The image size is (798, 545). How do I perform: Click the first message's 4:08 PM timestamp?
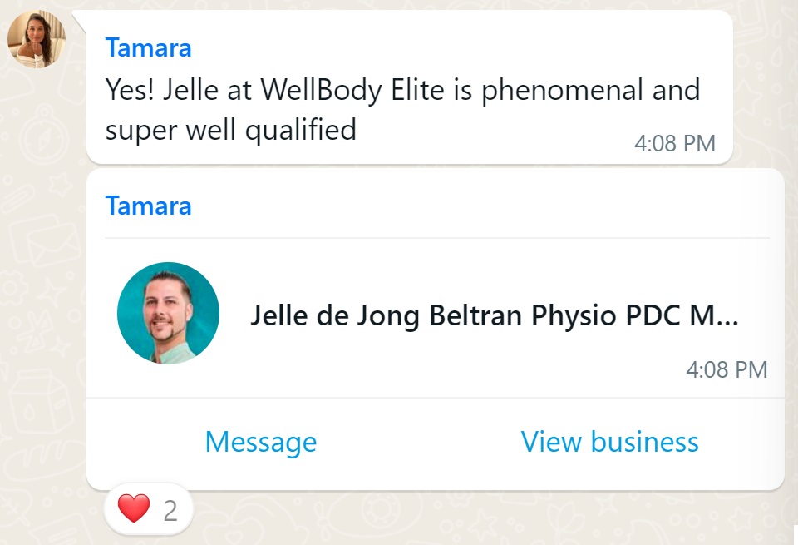tap(674, 143)
